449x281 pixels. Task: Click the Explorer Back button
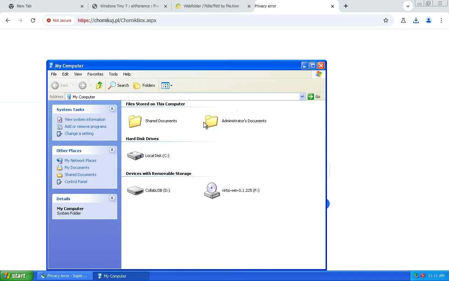60,85
